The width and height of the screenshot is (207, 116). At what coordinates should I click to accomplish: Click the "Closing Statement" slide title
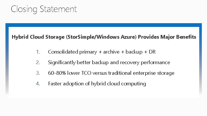(x=44, y=9)
